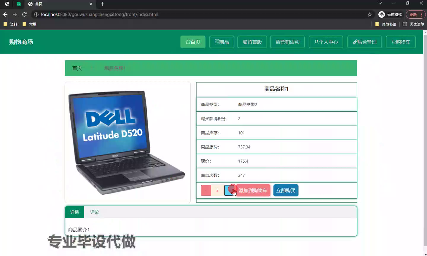Screen dimensions: 427x256
Task: Bookmark this page with star icon
Action: (369, 15)
